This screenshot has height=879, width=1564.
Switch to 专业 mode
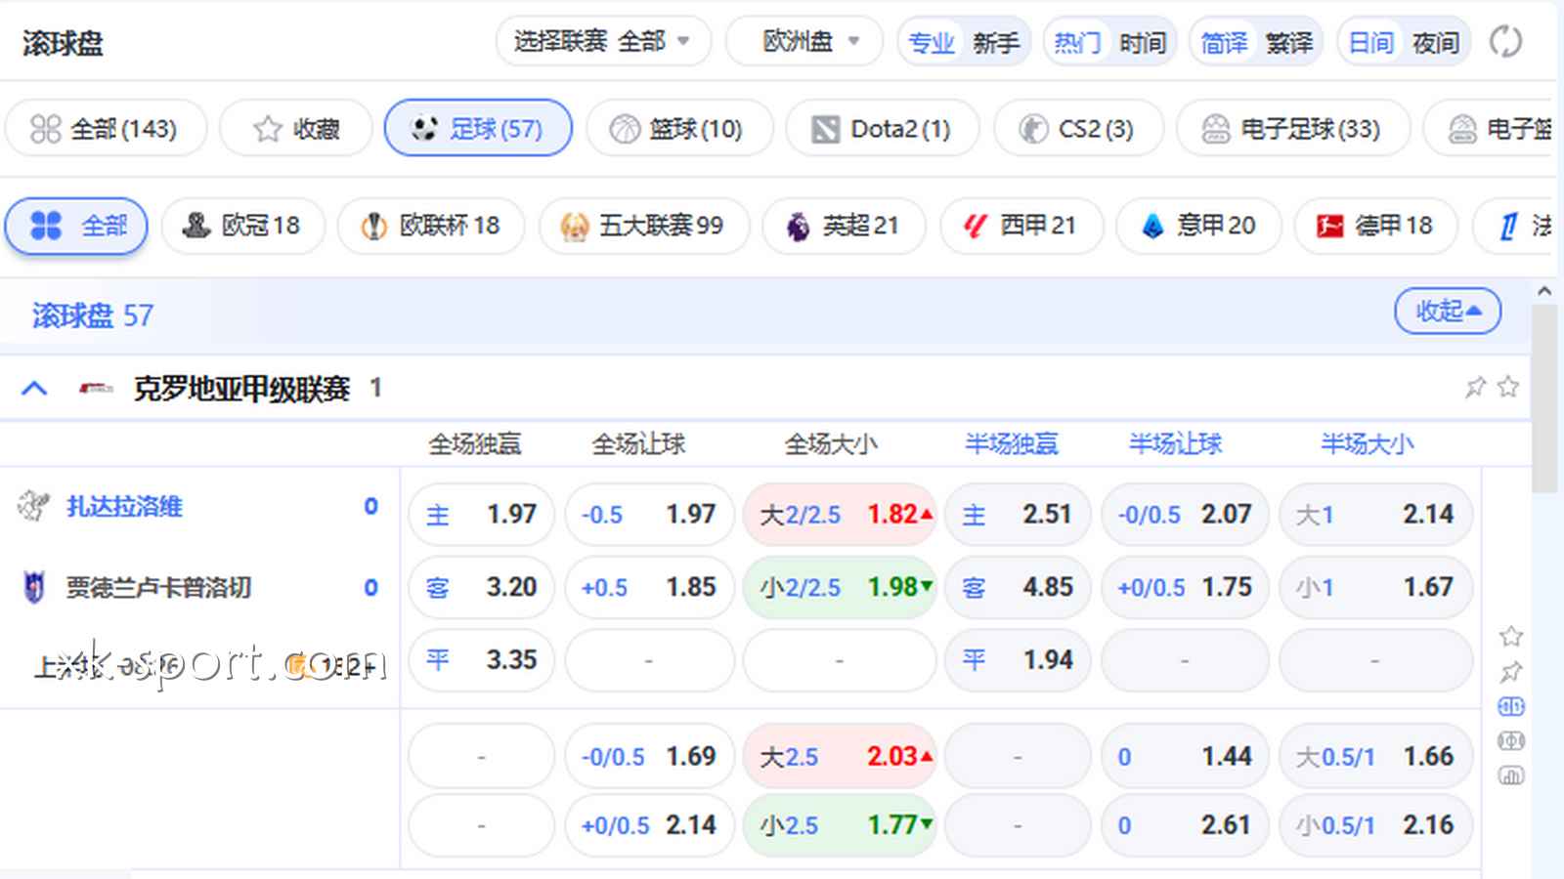(x=932, y=43)
